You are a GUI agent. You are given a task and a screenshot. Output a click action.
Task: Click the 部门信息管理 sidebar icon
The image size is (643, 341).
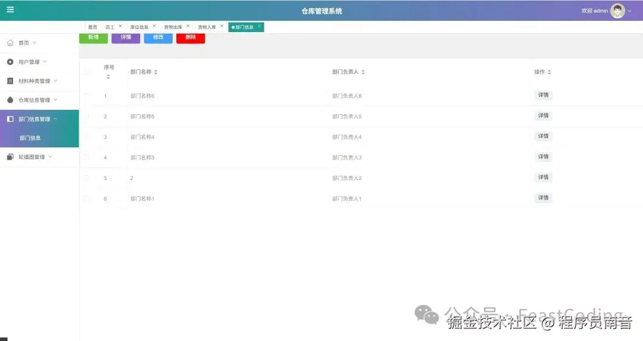(x=10, y=119)
